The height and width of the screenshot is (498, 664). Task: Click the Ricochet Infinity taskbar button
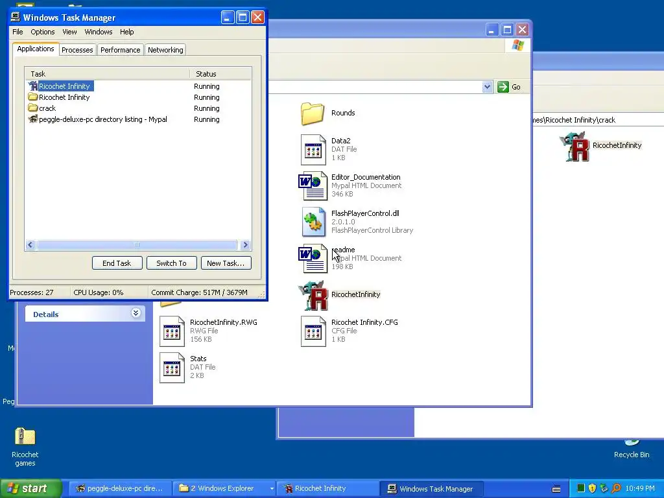point(328,488)
